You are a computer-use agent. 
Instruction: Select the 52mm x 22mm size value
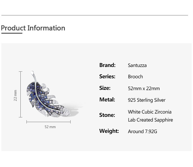(x=144, y=88)
